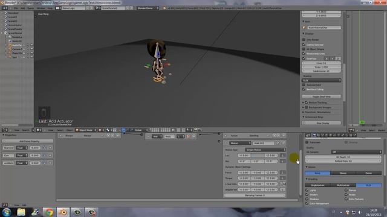Toggle the Grid Floor checkbox
This screenshot has width=387, height=217.
pos(304,58)
